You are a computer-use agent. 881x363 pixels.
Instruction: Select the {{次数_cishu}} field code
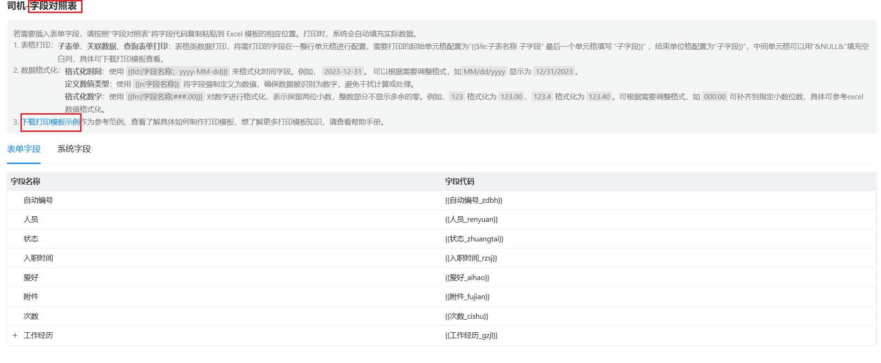coord(466,316)
